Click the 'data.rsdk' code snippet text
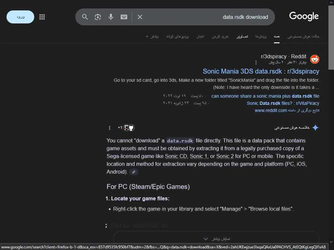This screenshot has width=334, height=250. point(180,141)
